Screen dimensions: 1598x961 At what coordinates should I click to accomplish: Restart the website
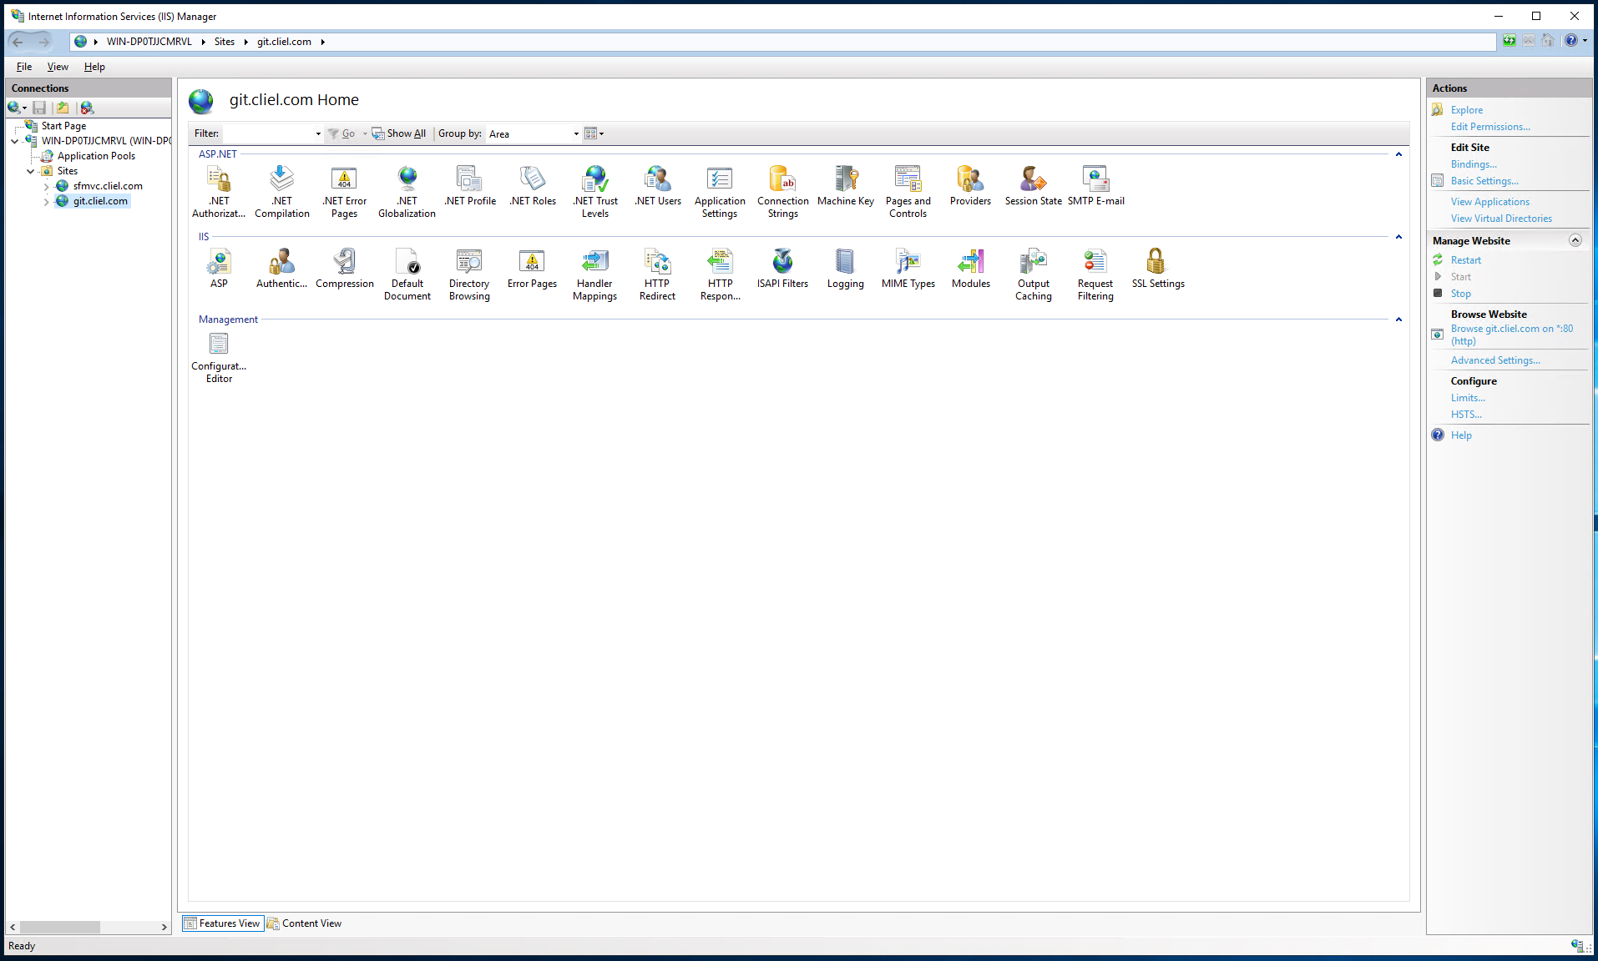1465,260
